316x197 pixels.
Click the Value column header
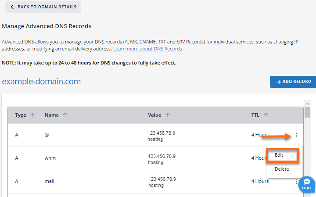(x=154, y=115)
